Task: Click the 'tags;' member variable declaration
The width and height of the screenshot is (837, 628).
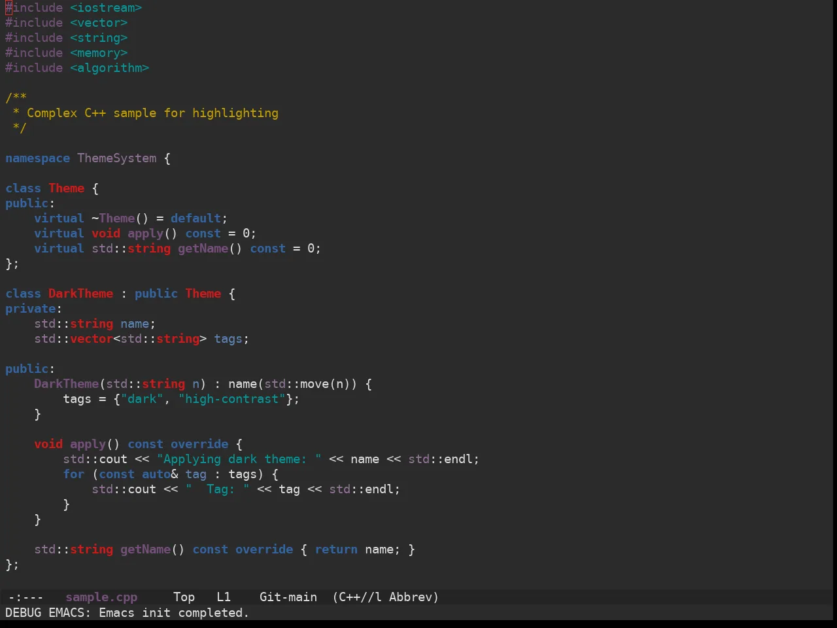Action: coord(231,339)
